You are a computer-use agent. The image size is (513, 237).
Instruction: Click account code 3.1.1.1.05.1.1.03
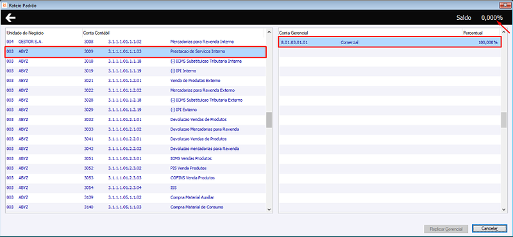coord(124,208)
